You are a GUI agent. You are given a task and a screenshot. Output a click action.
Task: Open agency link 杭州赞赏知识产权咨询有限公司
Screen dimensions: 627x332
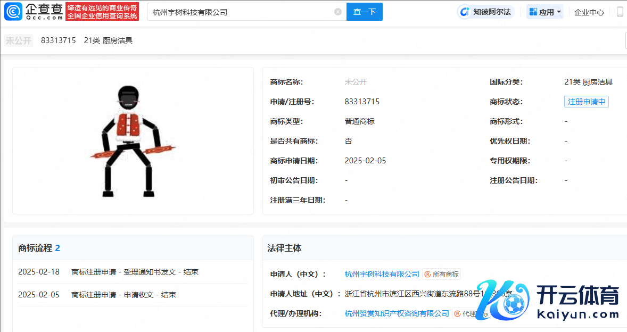[x=397, y=313]
